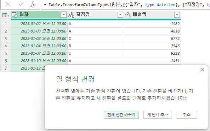Image resolution: width=210 pixels, height=131 pixels.
Task: Cancel formula edit with X icon
Action: point(8,4)
